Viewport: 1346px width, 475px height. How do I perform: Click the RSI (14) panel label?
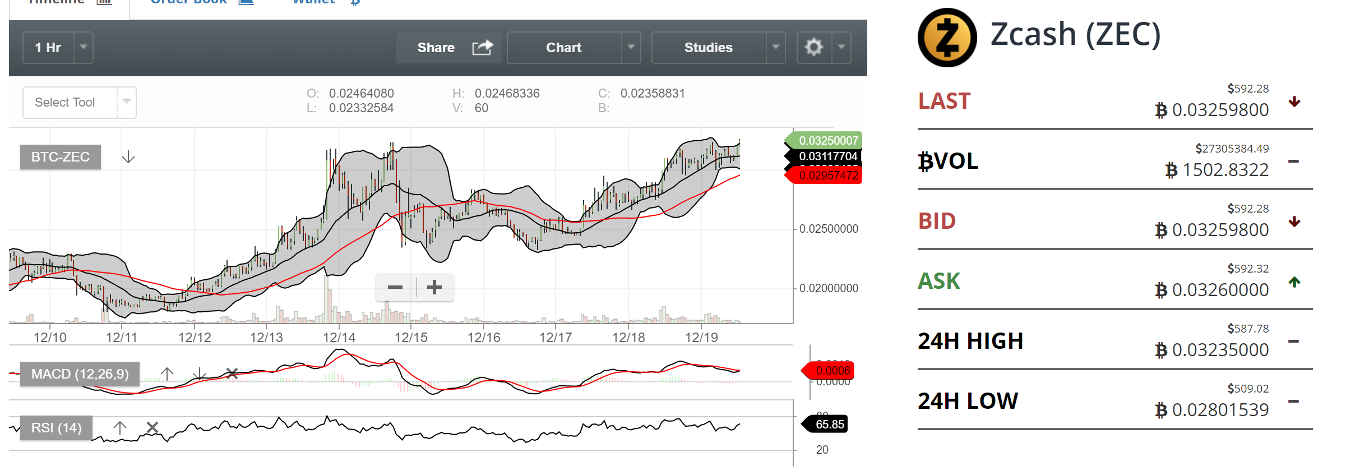[56, 428]
